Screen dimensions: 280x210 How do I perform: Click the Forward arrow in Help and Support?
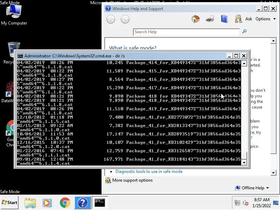point(125,19)
